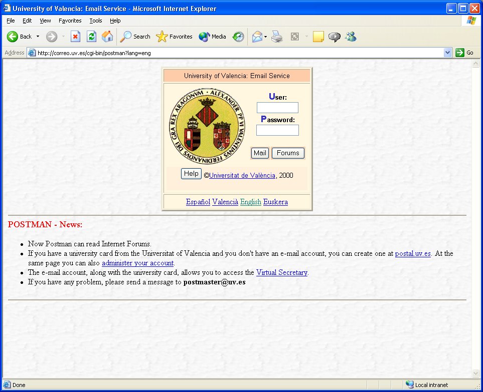The image size is (483, 392).
Task: Open the Discuss speech bubble icon
Action: [x=335, y=37]
